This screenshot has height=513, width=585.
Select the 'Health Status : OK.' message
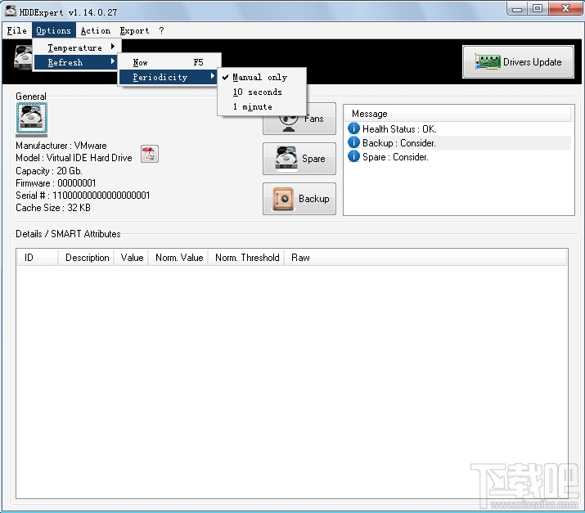coord(458,128)
